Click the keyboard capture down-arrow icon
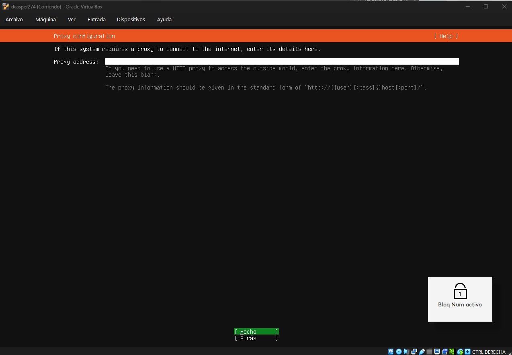The image size is (512, 355). [x=467, y=352]
